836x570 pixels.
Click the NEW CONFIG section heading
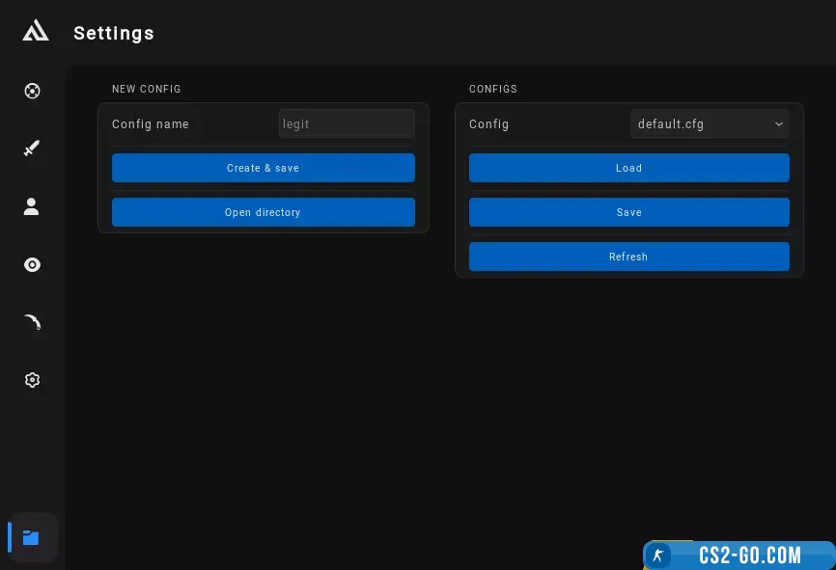(147, 89)
